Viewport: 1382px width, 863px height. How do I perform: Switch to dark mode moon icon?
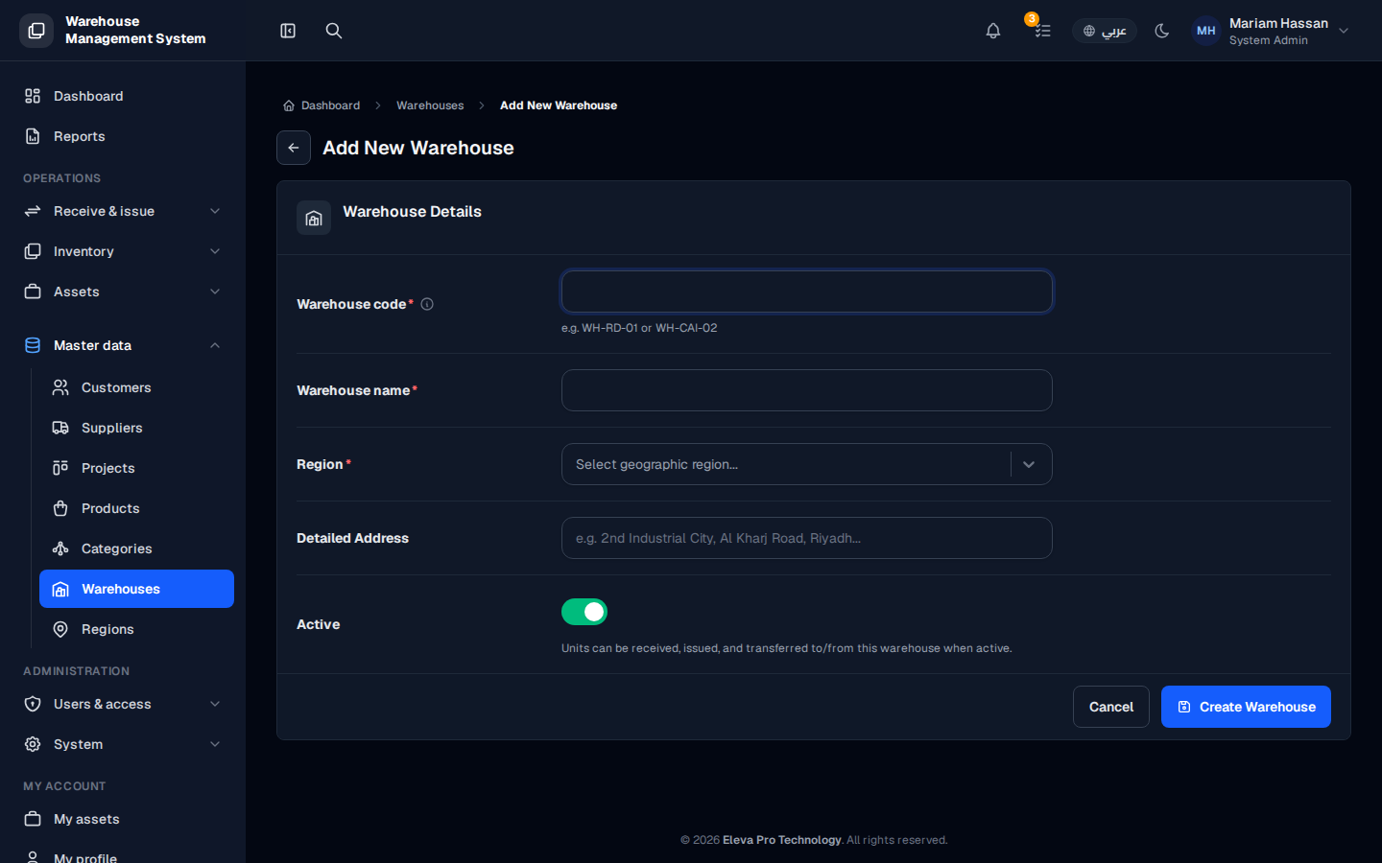coord(1162,31)
